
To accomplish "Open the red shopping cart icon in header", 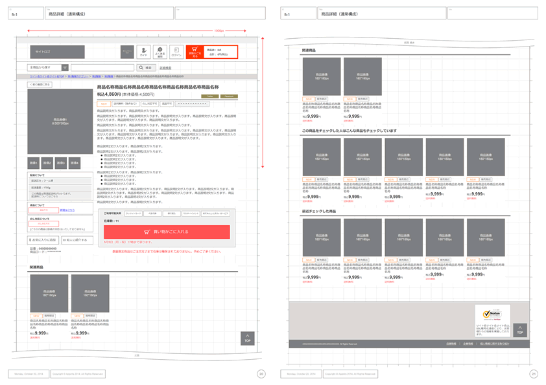I will [195, 52].
